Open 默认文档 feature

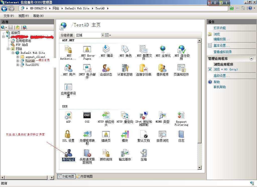[x=144, y=136]
